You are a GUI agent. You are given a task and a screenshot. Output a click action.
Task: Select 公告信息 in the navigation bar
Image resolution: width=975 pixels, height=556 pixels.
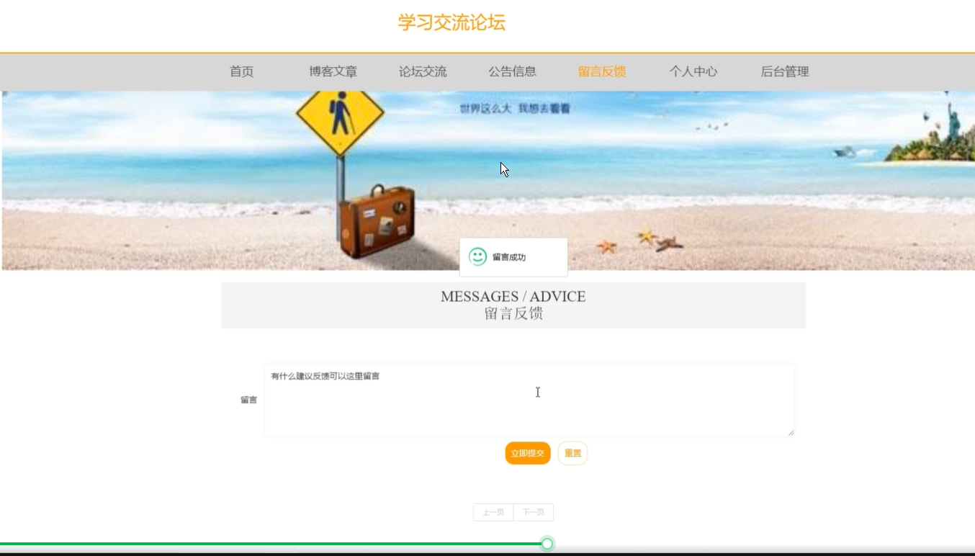[512, 71]
